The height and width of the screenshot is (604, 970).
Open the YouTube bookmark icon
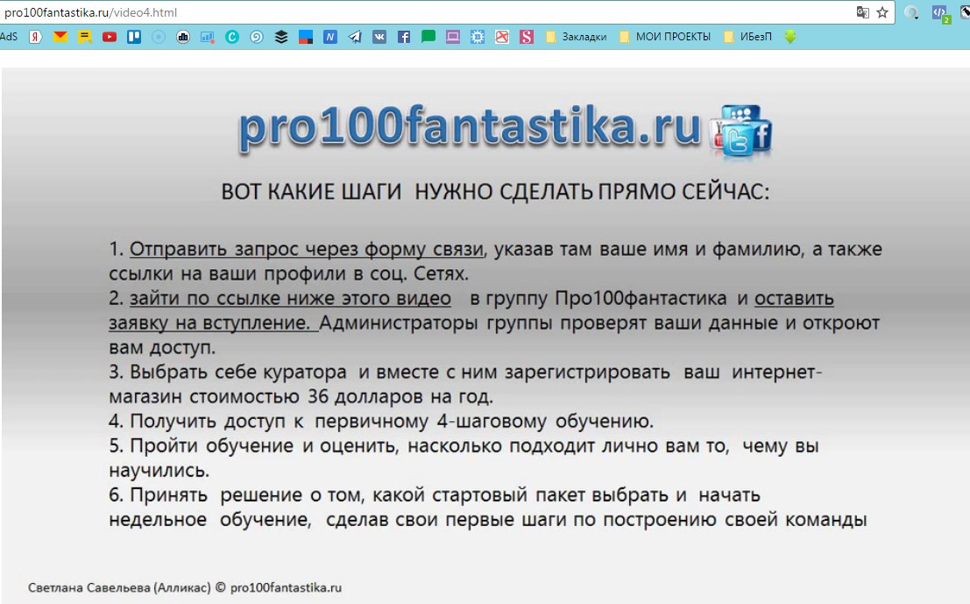coord(110,37)
